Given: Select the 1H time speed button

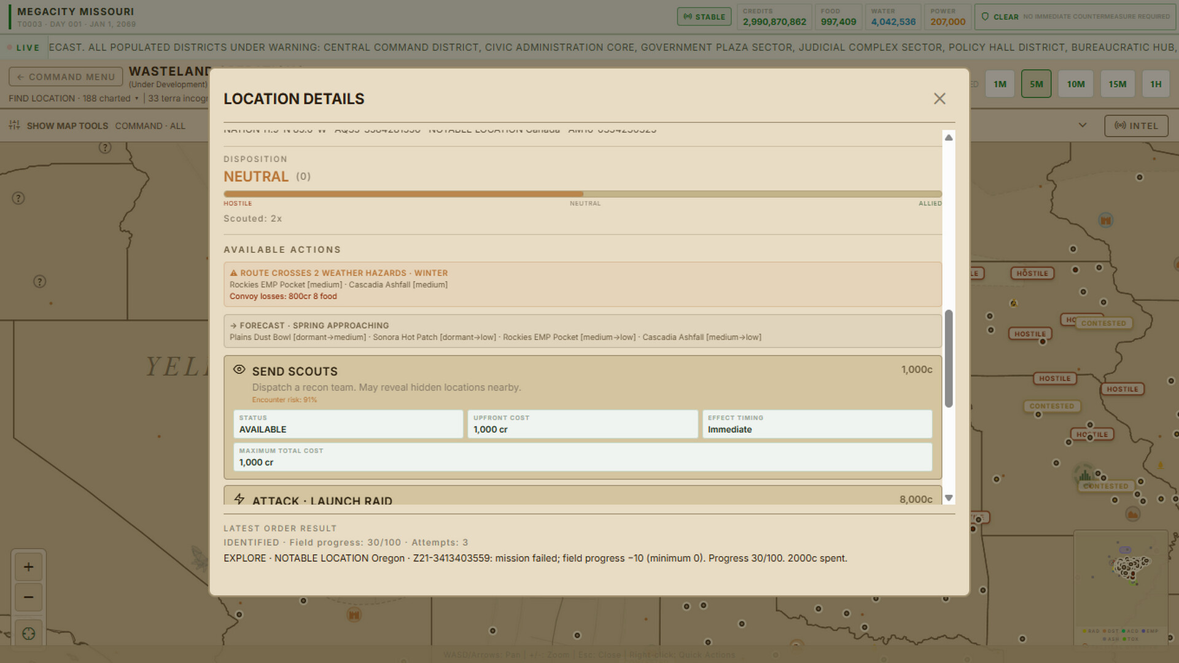Looking at the screenshot, I should (1156, 84).
